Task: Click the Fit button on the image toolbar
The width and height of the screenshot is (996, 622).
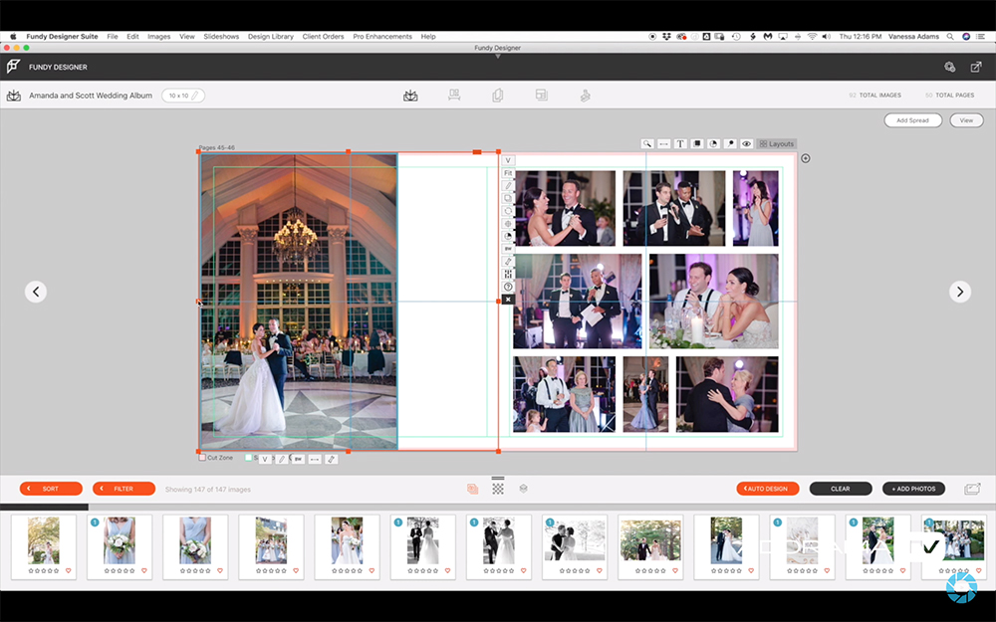Action: (508, 173)
